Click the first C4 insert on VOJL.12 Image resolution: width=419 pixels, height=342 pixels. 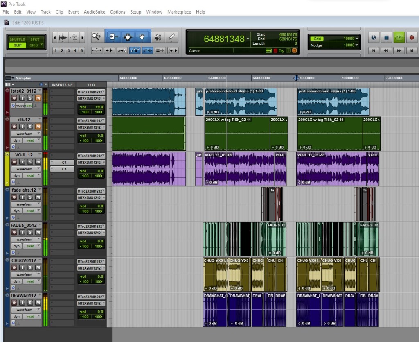(x=63, y=163)
